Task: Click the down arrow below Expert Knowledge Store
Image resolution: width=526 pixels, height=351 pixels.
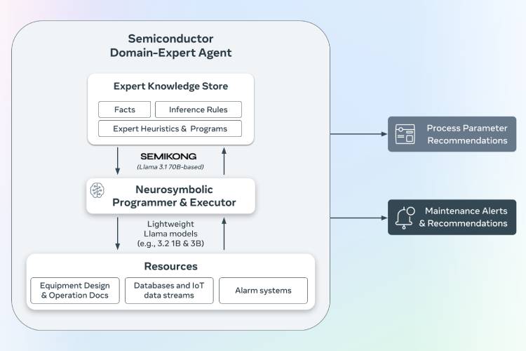Action: pyautogui.click(x=118, y=161)
